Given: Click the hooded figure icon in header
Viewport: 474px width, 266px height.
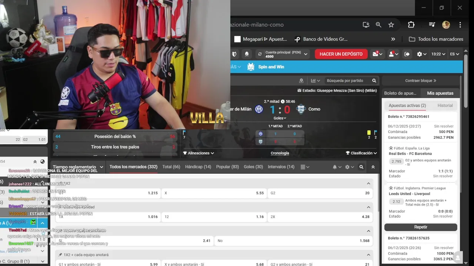Looking at the screenshot, I should [247, 54].
